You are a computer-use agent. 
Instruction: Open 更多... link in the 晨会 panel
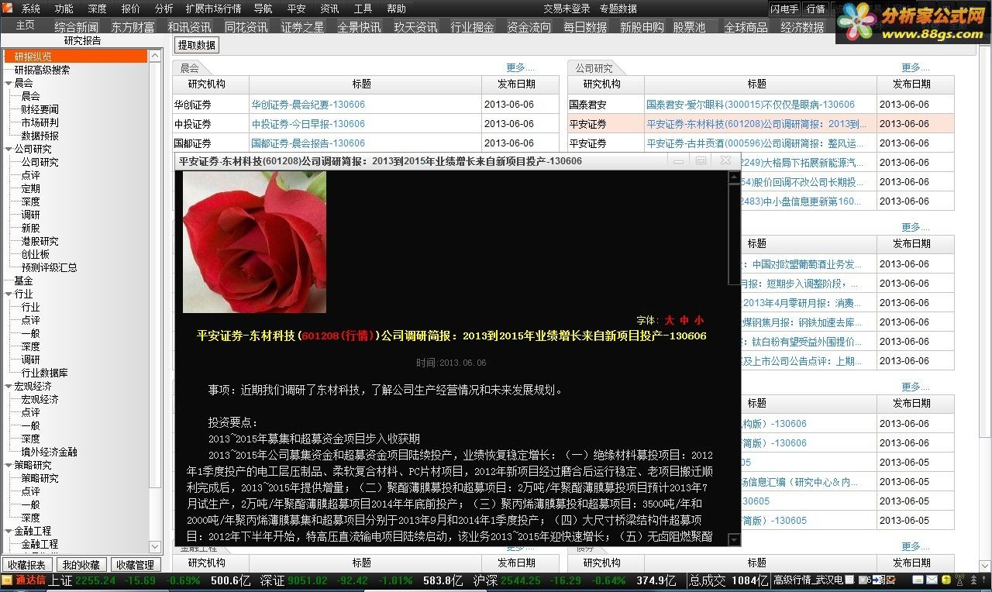point(521,67)
